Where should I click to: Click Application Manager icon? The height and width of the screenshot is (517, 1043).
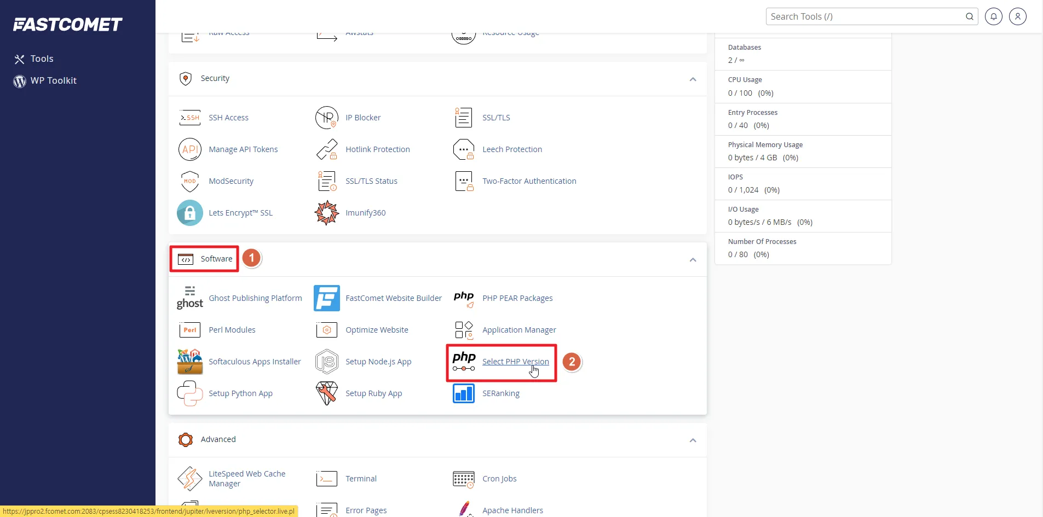464,330
